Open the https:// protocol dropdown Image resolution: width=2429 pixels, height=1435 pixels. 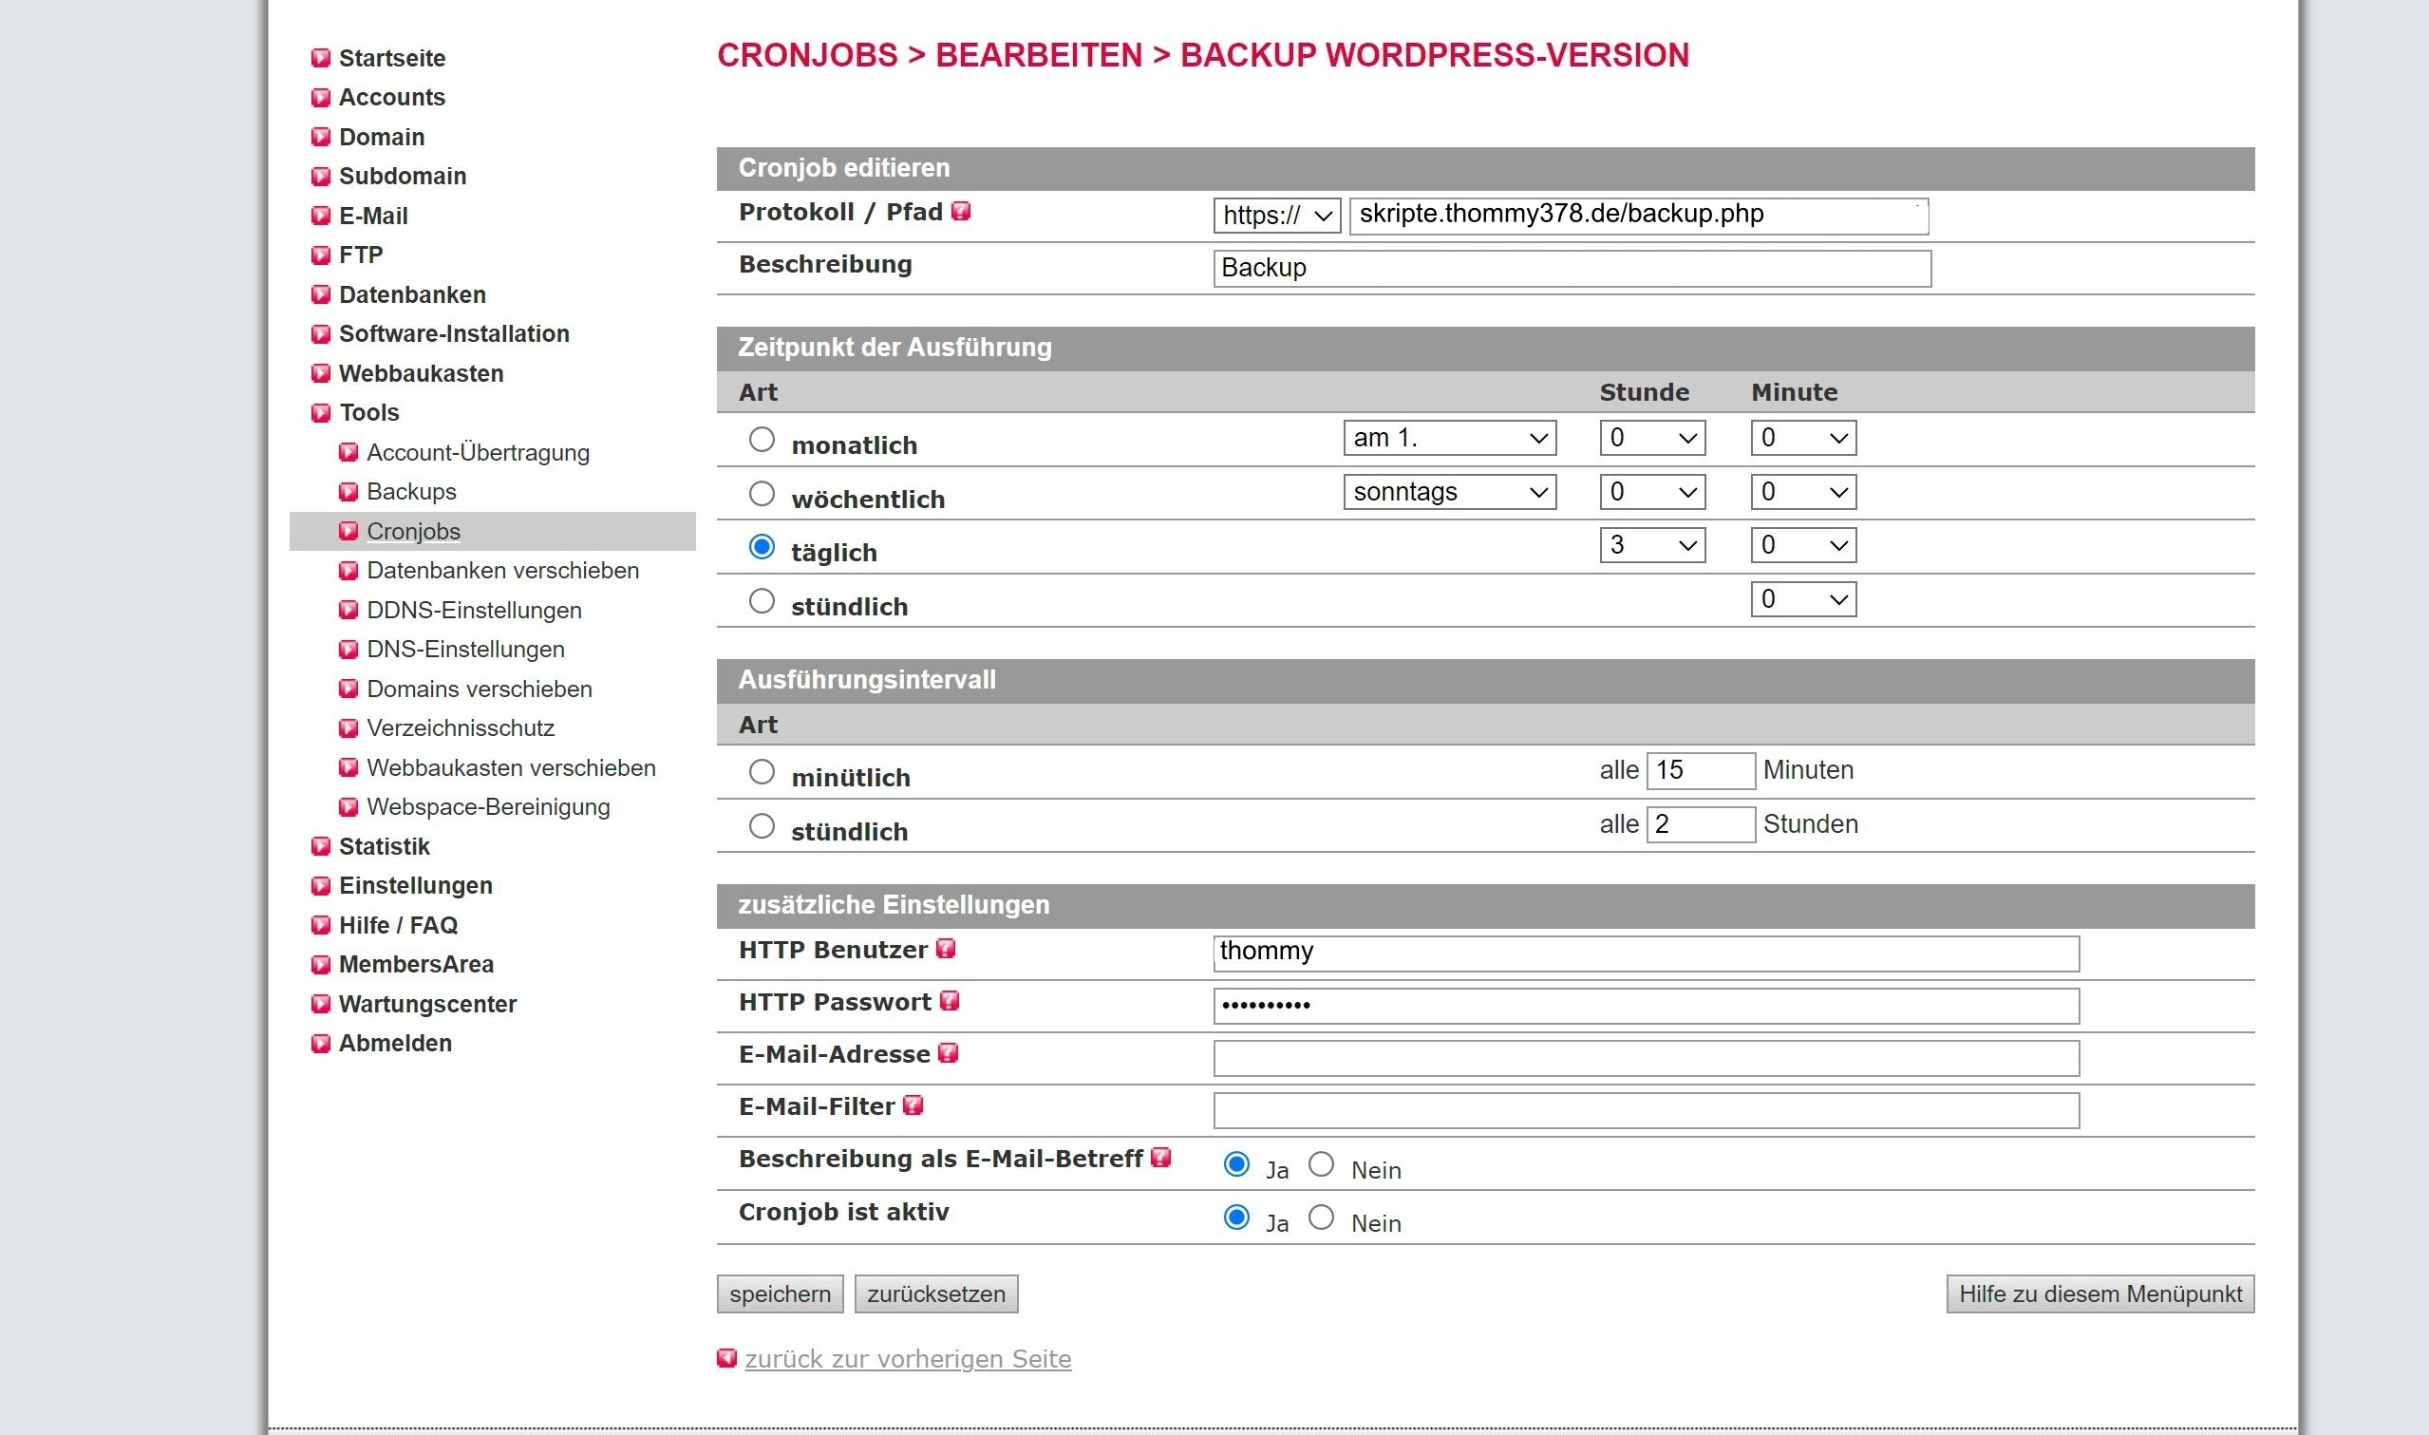pos(1277,216)
